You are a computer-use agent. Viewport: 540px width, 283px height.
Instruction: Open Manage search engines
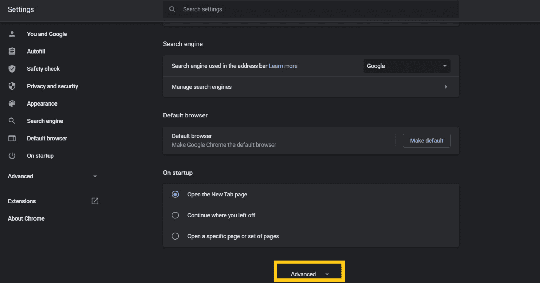(x=201, y=87)
